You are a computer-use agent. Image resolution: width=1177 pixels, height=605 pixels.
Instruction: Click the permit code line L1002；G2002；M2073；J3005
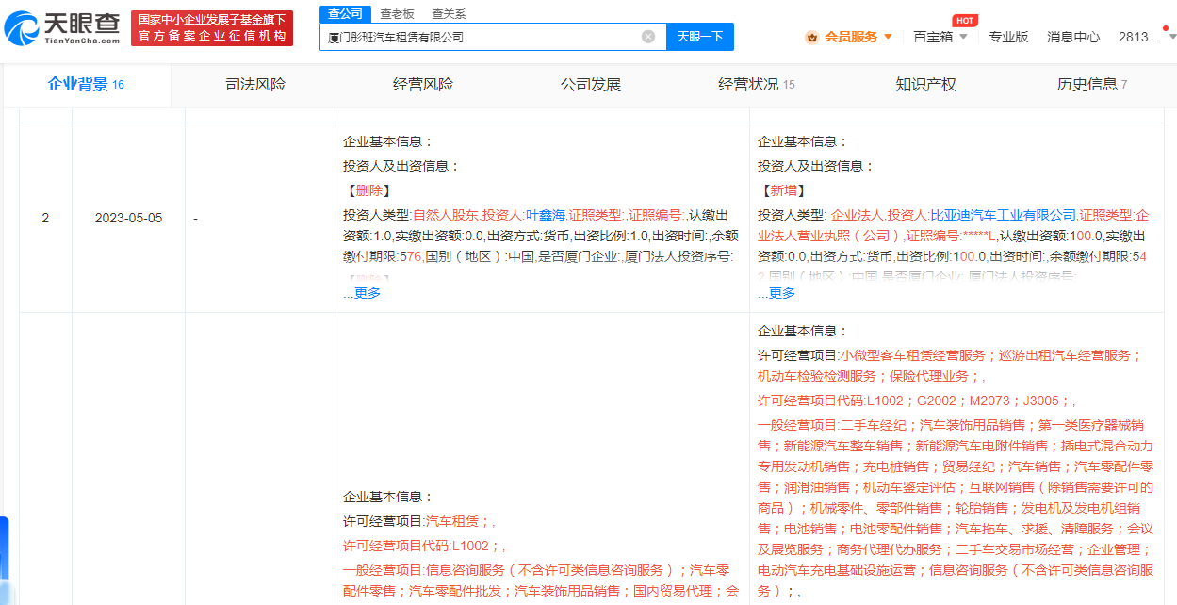coord(965,401)
